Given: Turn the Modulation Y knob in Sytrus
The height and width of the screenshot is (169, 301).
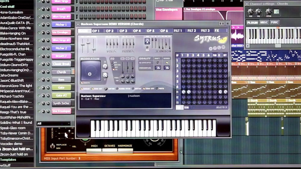Looking at the screenshot, I should pyautogui.click(x=105, y=75).
